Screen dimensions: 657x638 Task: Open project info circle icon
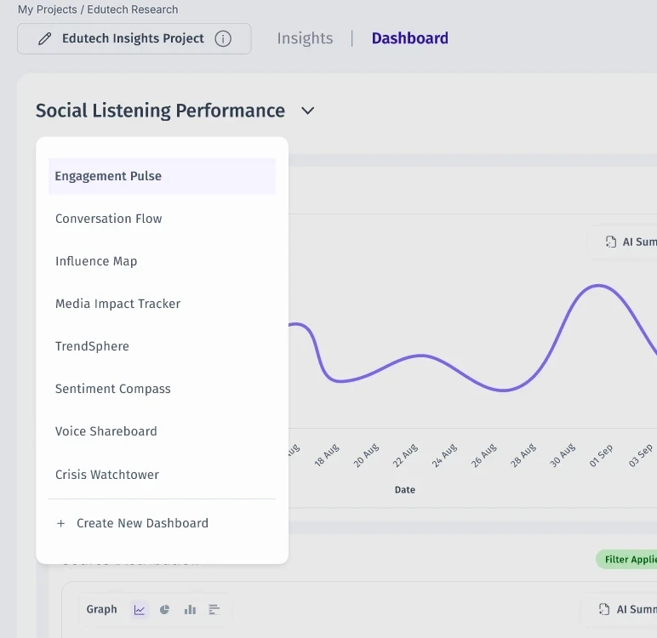point(223,38)
